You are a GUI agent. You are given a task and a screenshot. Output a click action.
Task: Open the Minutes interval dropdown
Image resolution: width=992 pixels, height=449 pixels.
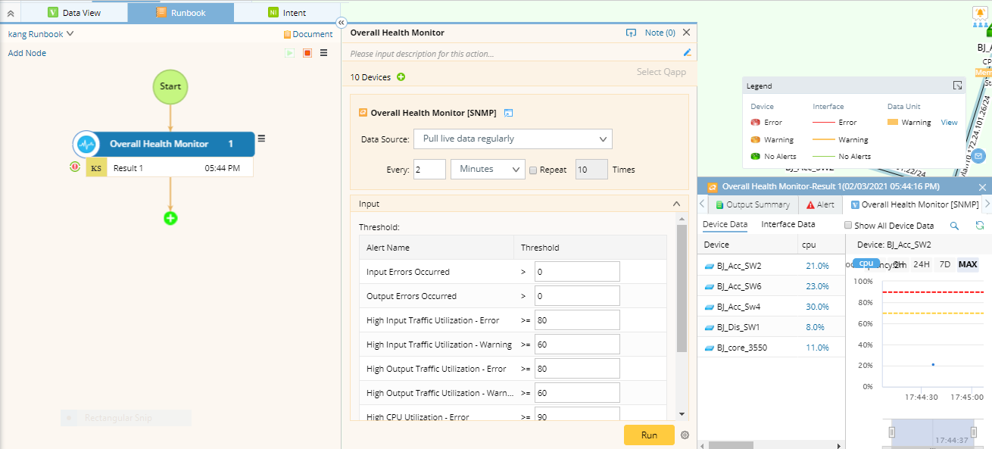[488, 170]
